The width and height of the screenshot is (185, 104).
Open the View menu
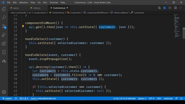click(33, 3)
